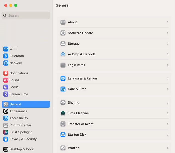Click the Login Items row chevron

point(168,65)
